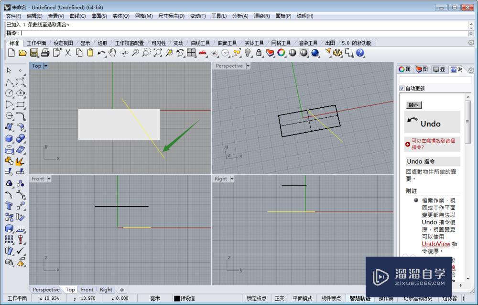Open the 分析(A) menu

pos(240,16)
